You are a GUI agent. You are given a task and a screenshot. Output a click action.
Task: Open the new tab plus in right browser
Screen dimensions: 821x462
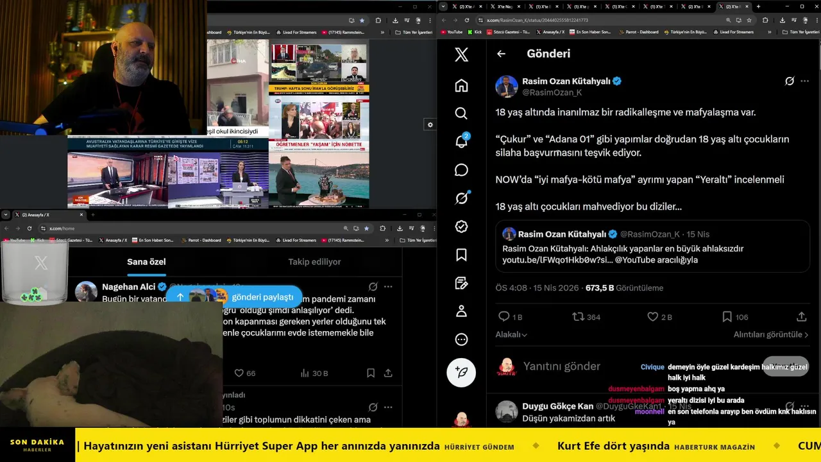pos(758,6)
